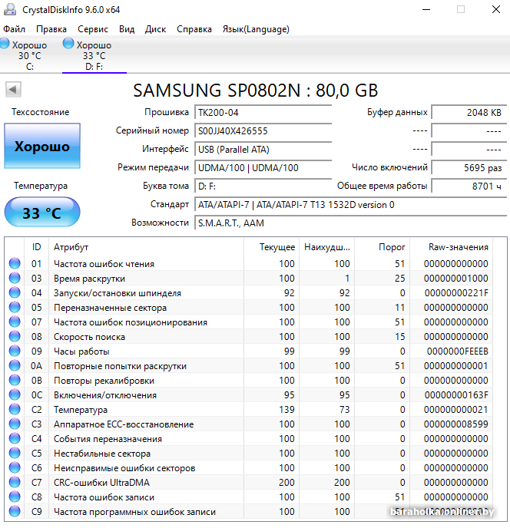Click the status orb for disk C:
This screenshot has height=528, width=510.
click(x=5, y=44)
